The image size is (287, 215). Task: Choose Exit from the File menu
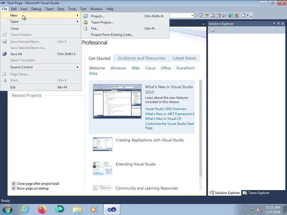coord(41,87)
